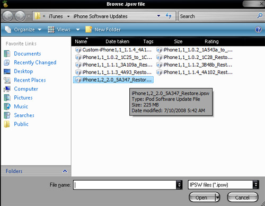Click the File name input box
The image size is (265, 206).
(x=125, y=185)
